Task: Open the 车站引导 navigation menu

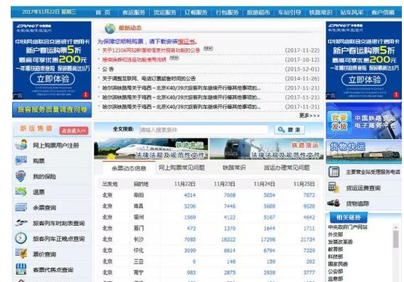Action: click(x=289, y=12)
